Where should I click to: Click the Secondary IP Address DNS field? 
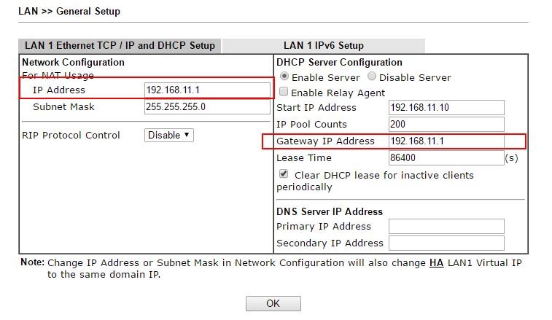click(x=446, y=243)
